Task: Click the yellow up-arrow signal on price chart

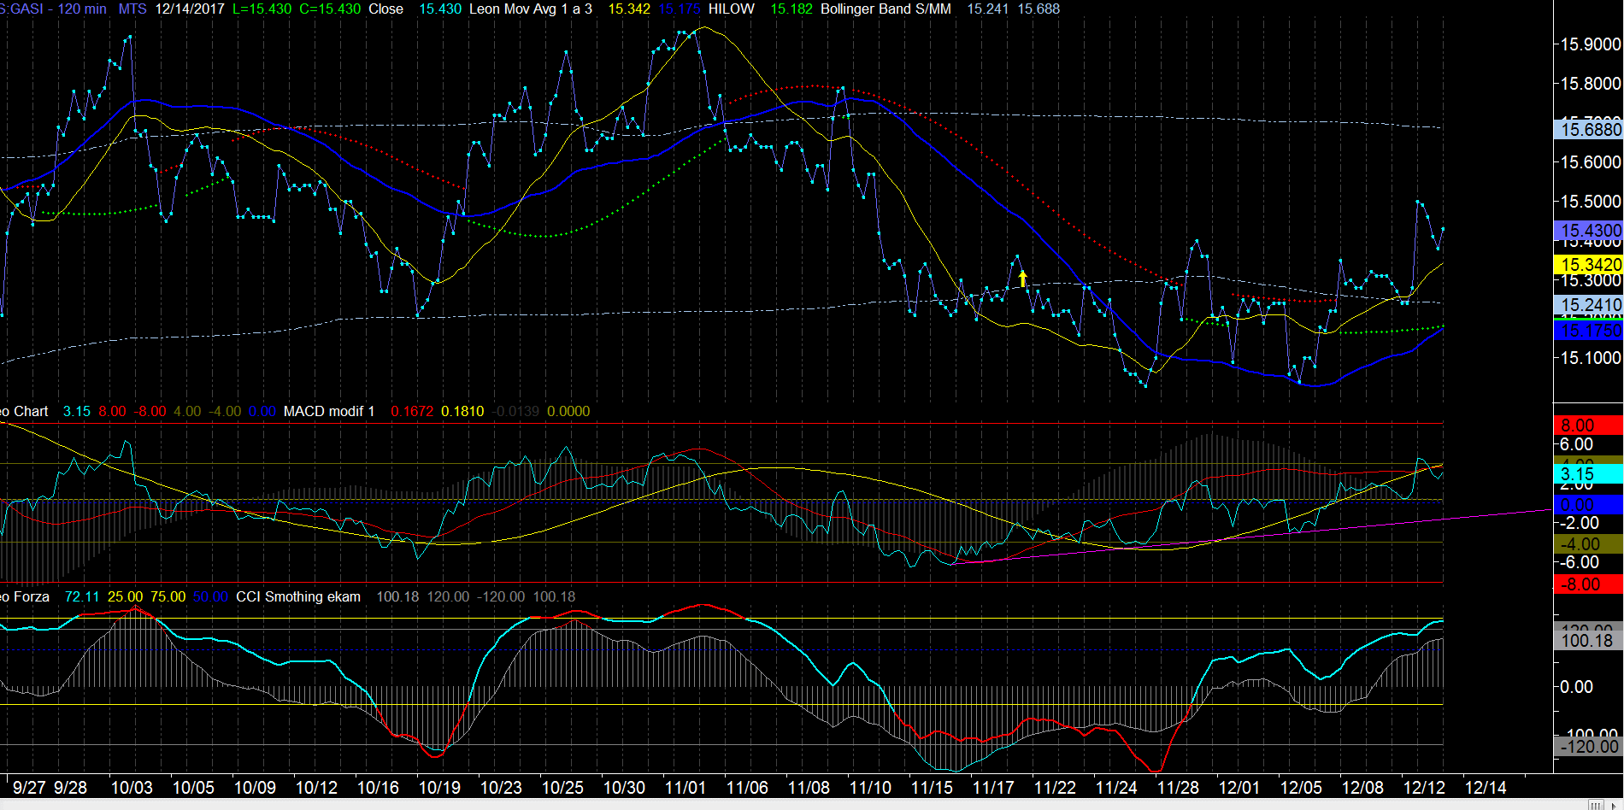Action: pyautogui.click(x=1023, y=279)
